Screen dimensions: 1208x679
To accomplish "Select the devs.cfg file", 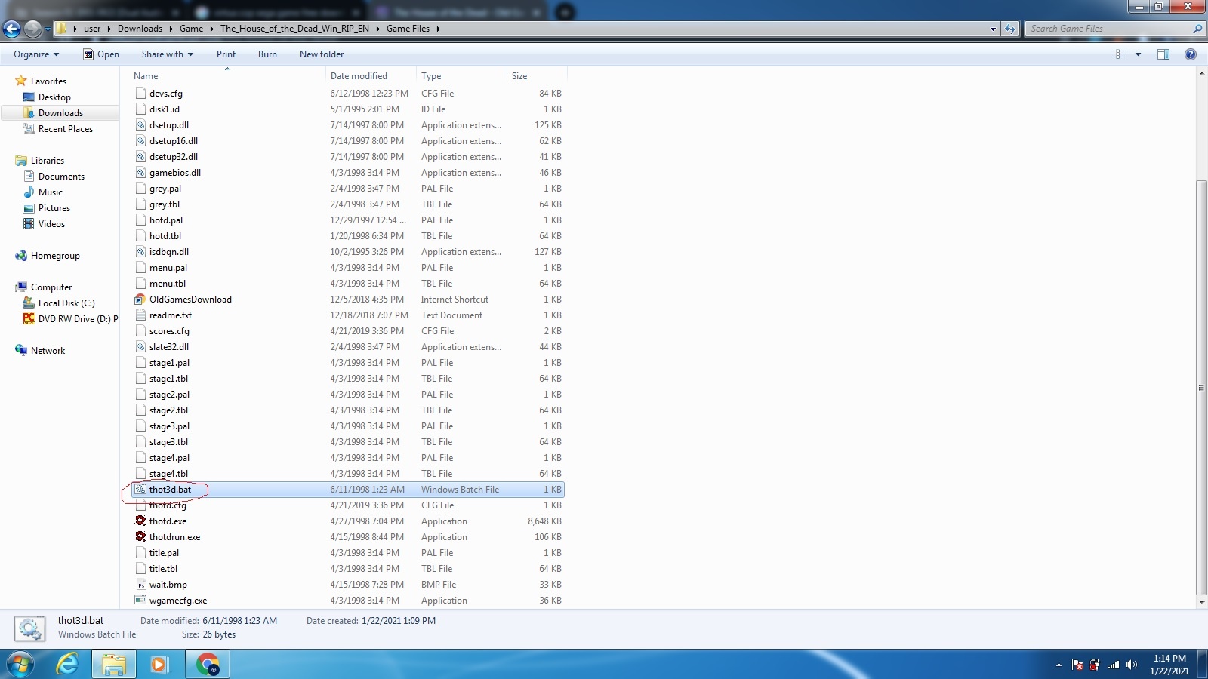I will [x=165, y=93].
